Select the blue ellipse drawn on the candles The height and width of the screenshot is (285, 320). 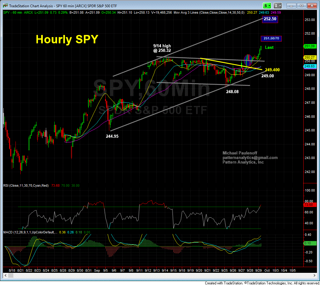click(x=248, y=60)
